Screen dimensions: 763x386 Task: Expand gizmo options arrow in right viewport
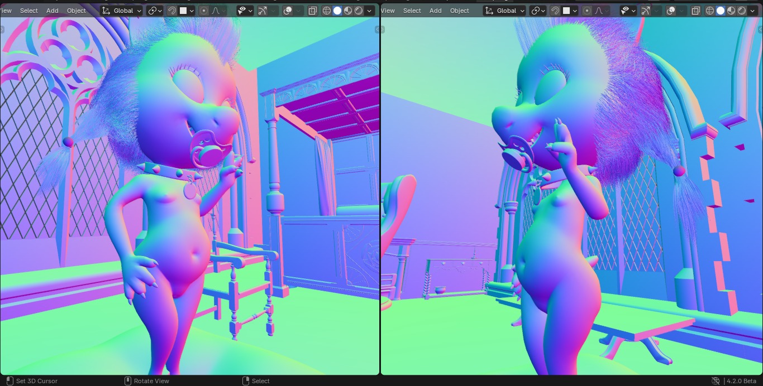click(x=657, y=11)
